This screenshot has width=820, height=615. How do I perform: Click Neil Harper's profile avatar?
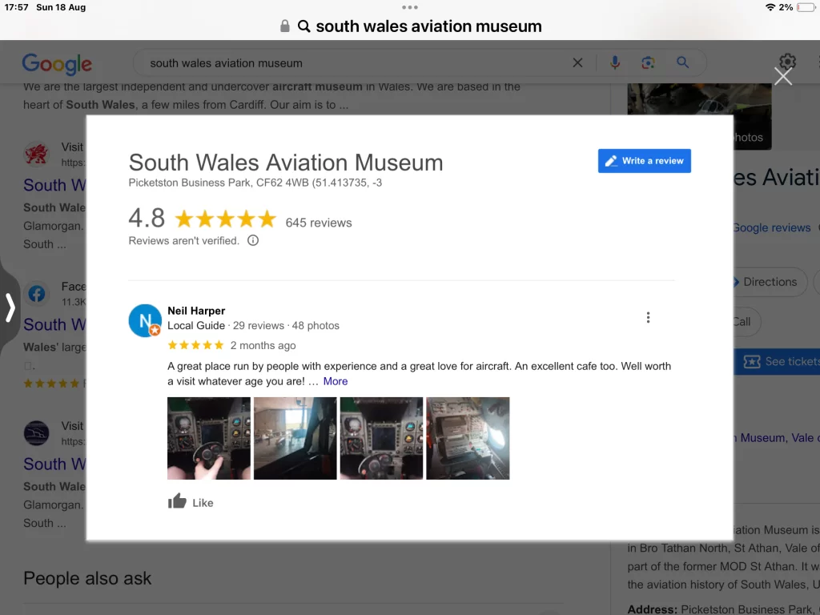[145, 320]
